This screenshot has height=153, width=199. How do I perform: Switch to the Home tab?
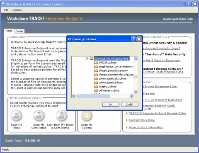click(x=9, y=31)
